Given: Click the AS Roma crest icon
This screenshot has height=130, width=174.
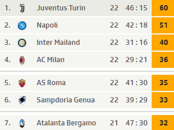Looking at the screenshot, I should click(x=22, y=83).
